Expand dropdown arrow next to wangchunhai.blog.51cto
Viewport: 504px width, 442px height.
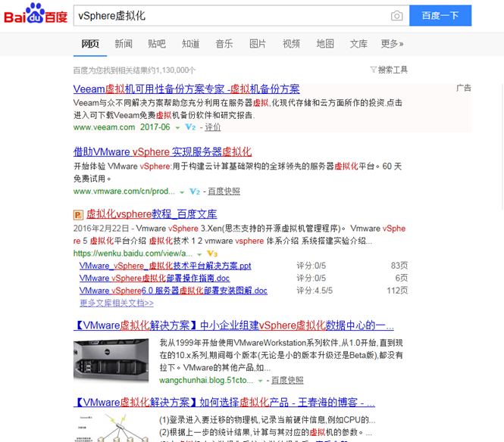[x=261, y=381]
